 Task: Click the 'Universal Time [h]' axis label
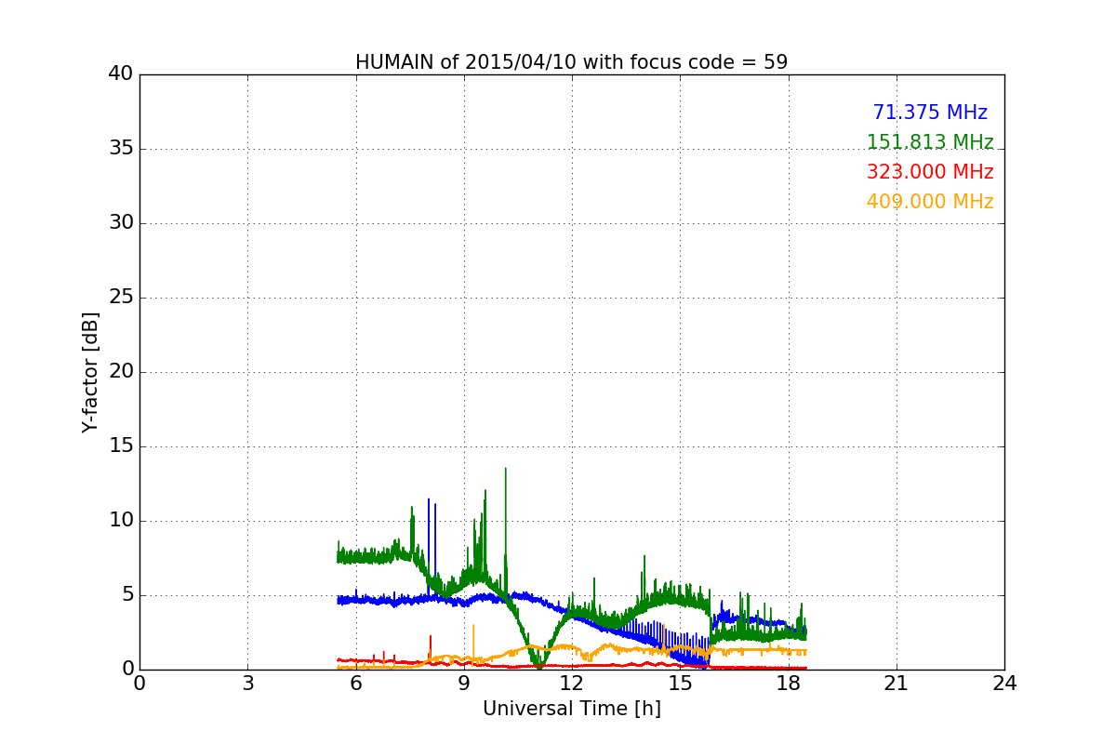571,709
